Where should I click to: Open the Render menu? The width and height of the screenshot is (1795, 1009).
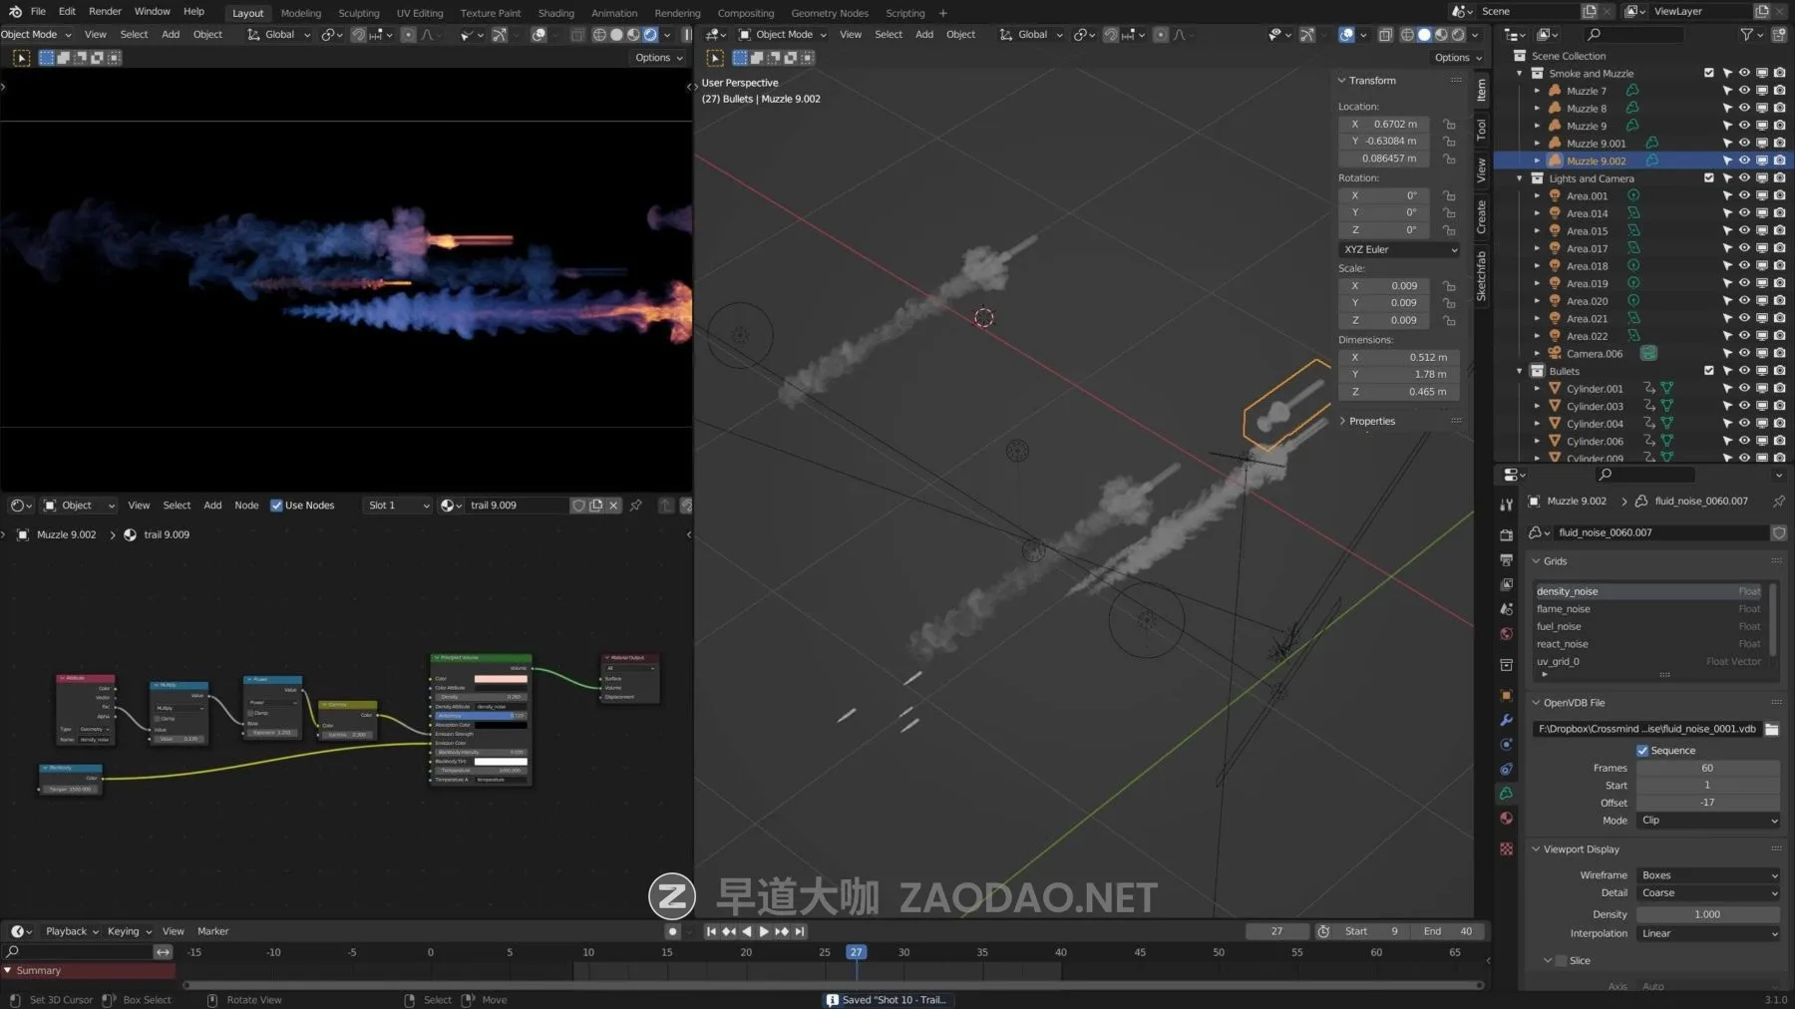point(105,12)
